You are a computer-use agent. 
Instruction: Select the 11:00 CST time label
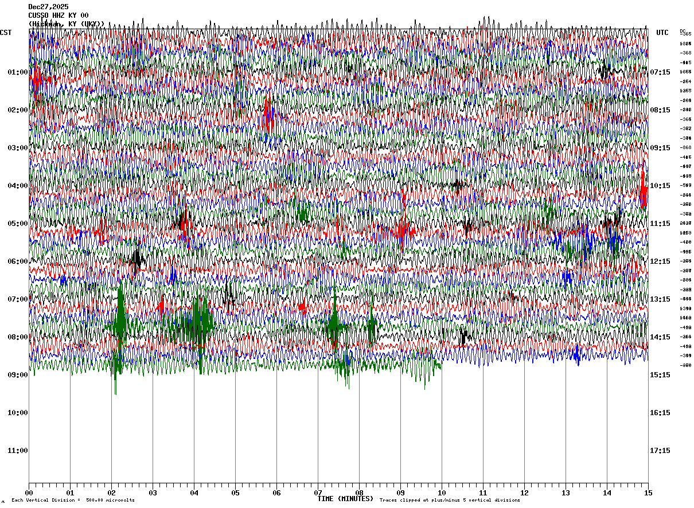click(x=18, y=451)
